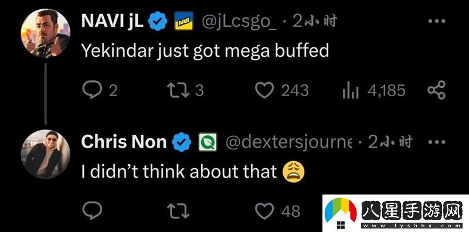
Task: Open the @jLcsgo_ handle link
Action: pyautogui.click(x=239, y=22)
